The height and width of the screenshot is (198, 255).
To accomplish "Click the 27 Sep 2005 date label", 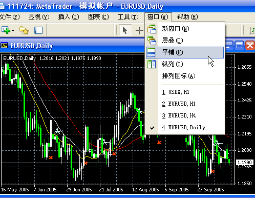I will (210, 190).
